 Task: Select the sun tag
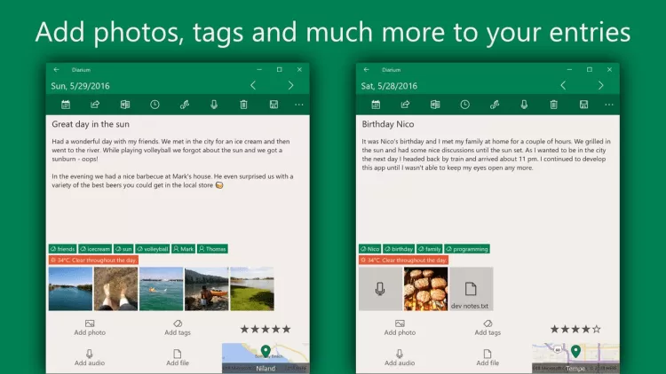(123, 249)
